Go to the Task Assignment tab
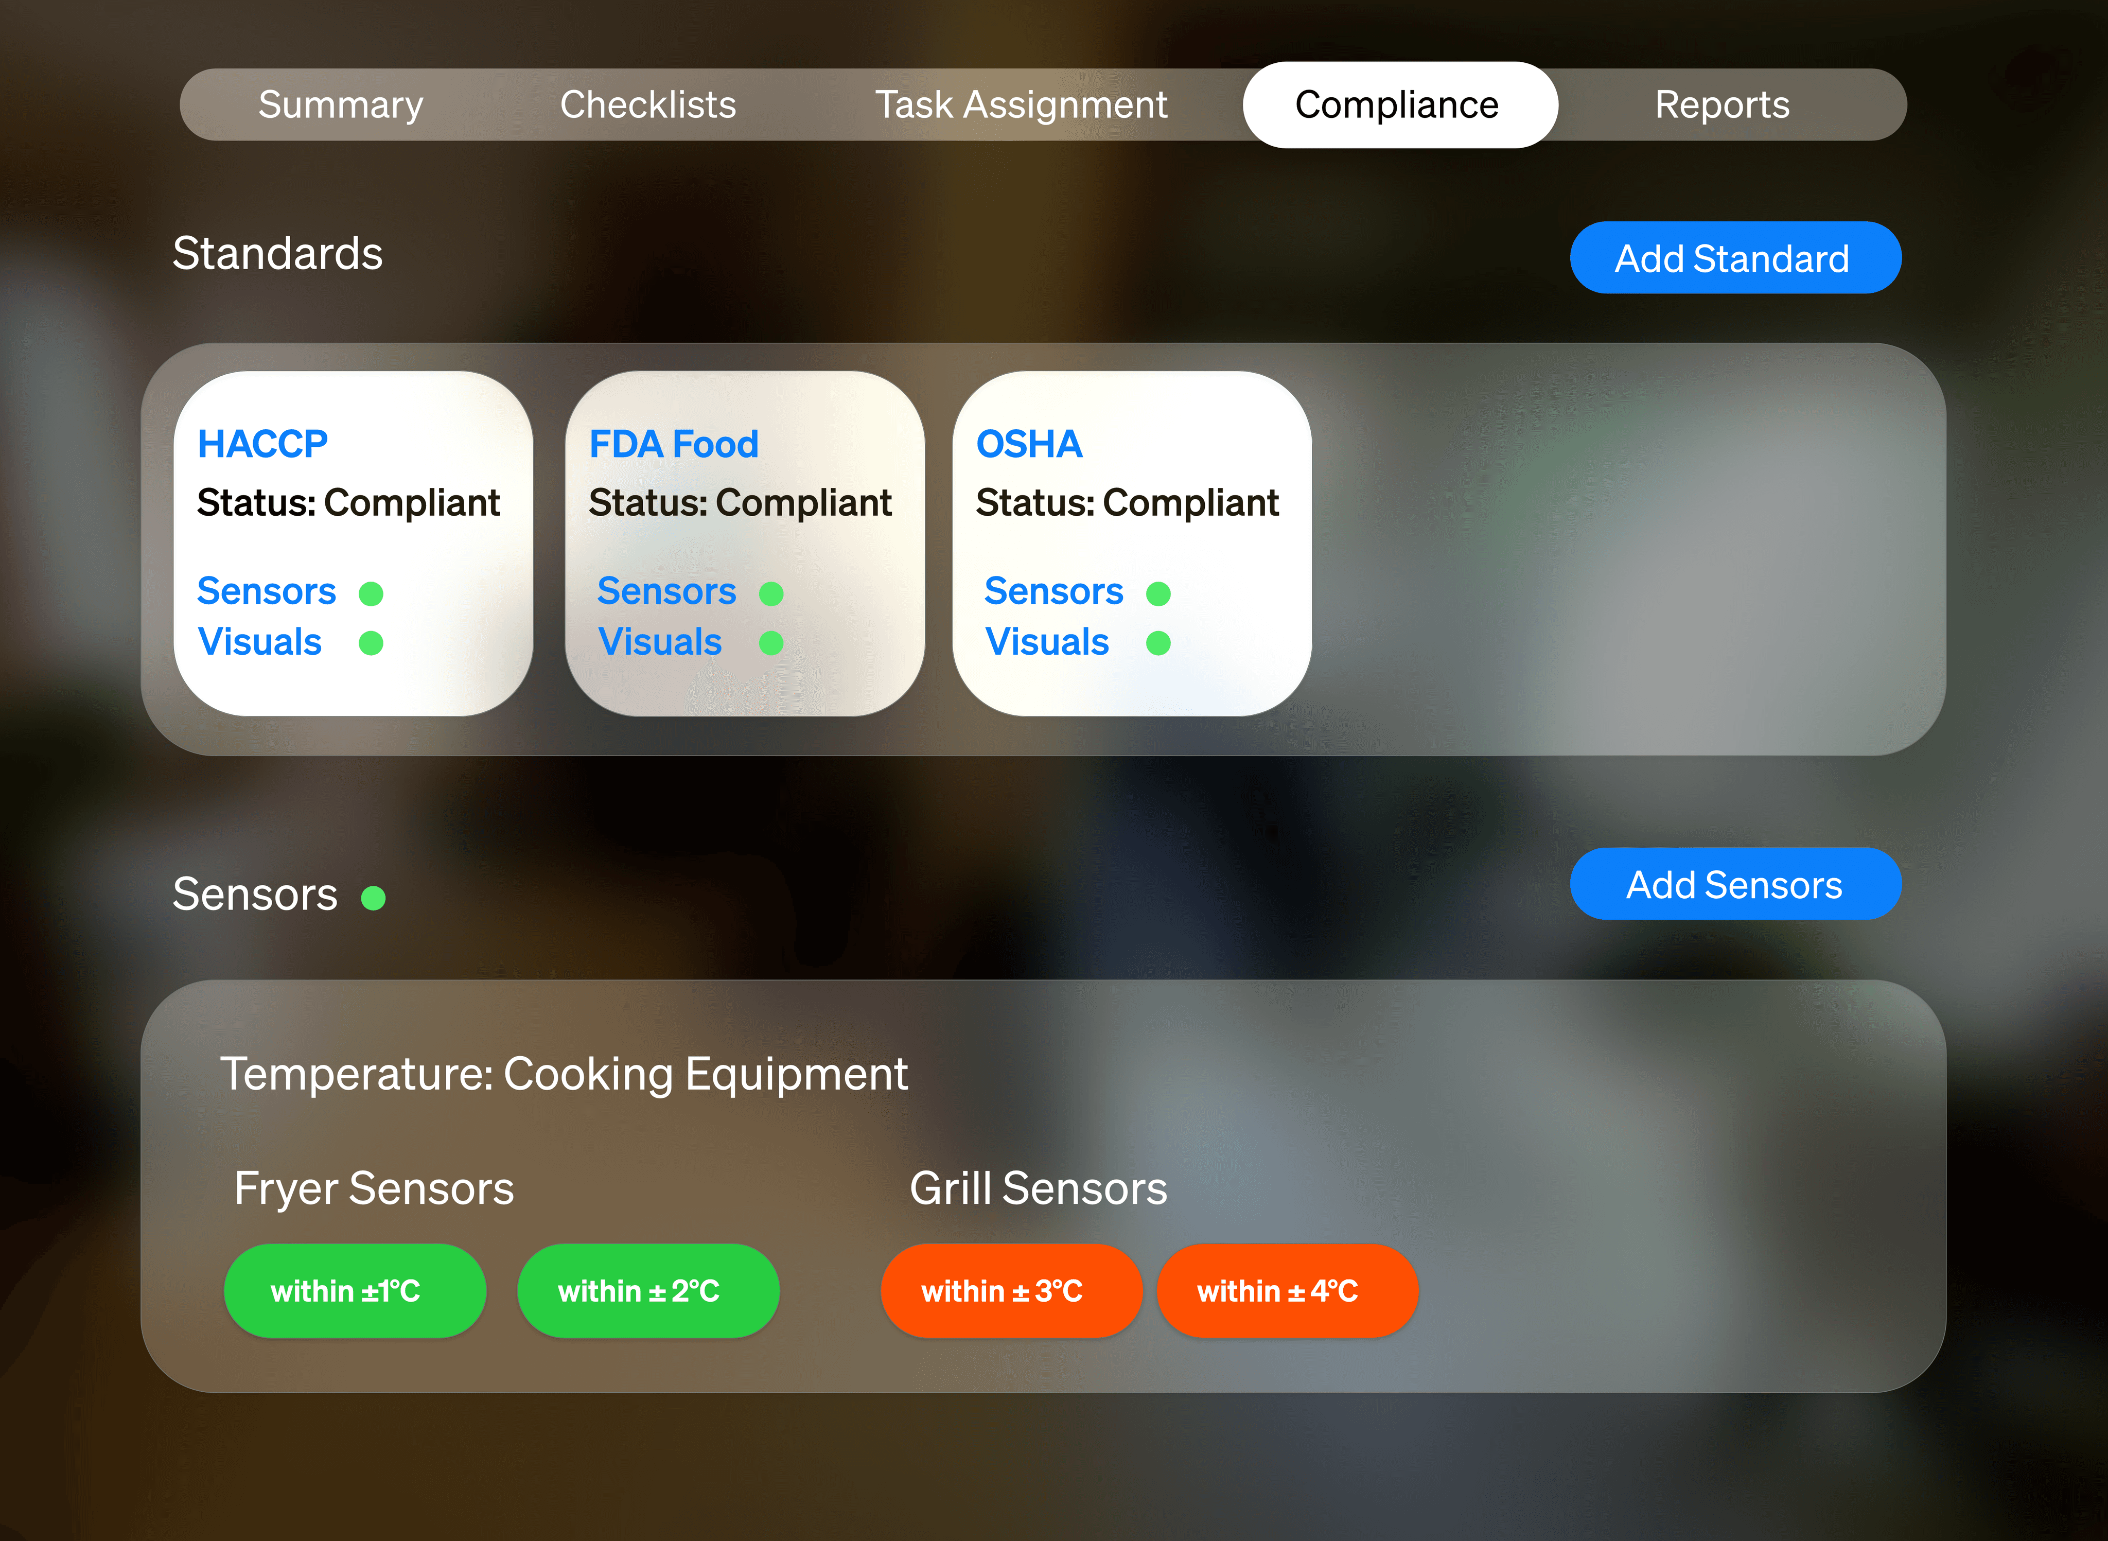Screen dimensions: 2108x1541 click(1022, 104)
